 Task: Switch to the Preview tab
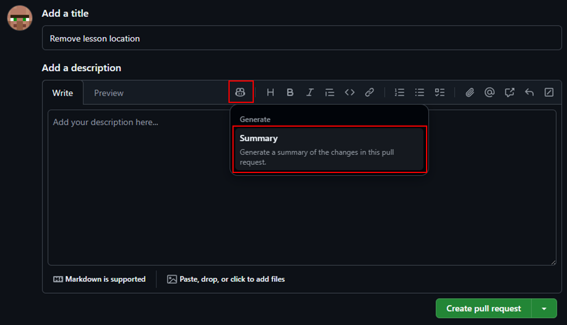(109, 93)
